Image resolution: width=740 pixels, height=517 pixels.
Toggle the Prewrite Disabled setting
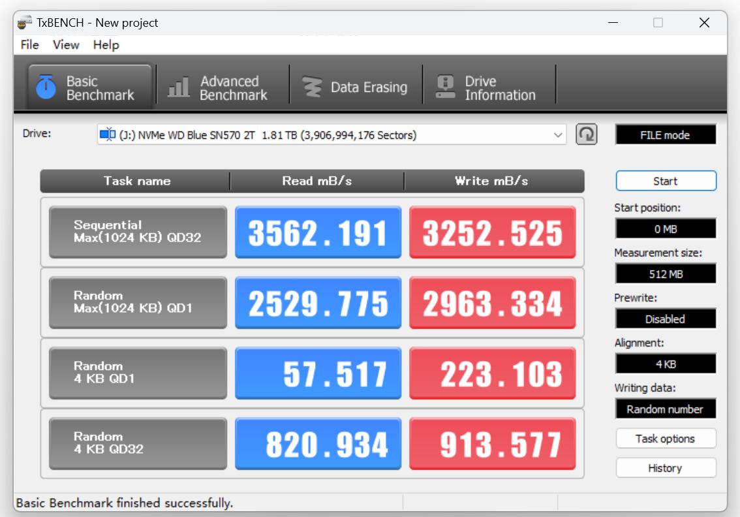[666, 319]
